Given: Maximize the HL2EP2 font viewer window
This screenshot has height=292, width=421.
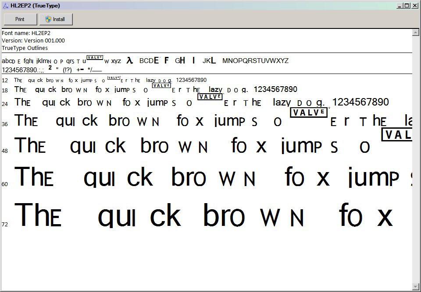Looking at the screenshot, I should (407, 5).
